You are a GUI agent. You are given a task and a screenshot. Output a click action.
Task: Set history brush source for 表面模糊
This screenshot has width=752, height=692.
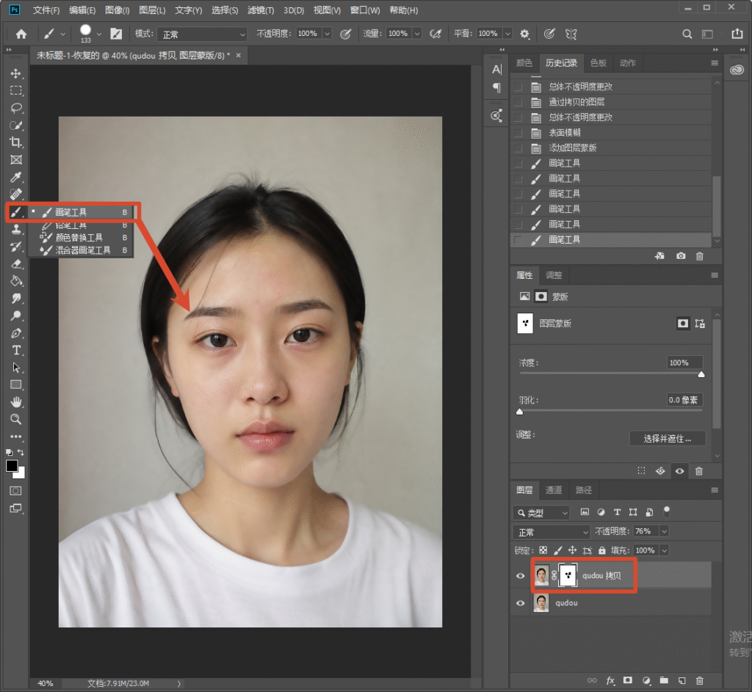click(518, 133)
